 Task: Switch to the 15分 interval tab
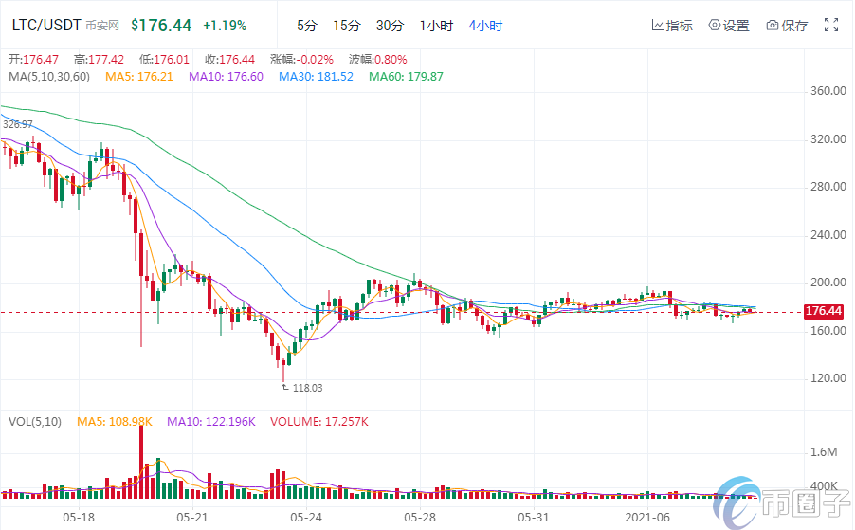coord(347,26)
